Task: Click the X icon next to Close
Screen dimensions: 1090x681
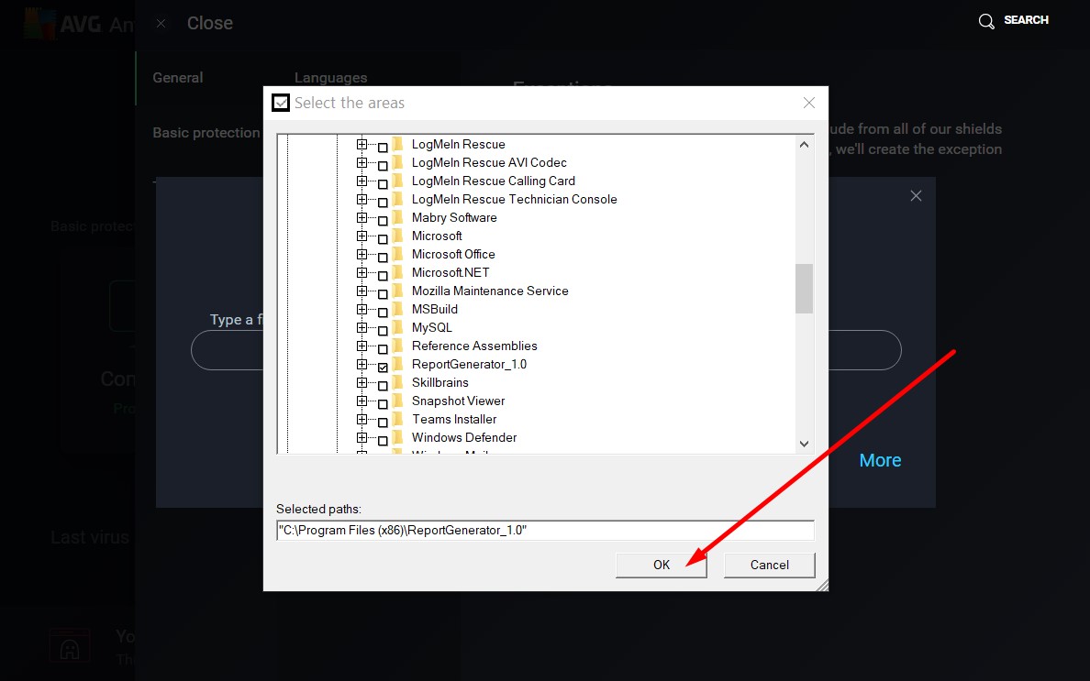Action: point(161,24)
